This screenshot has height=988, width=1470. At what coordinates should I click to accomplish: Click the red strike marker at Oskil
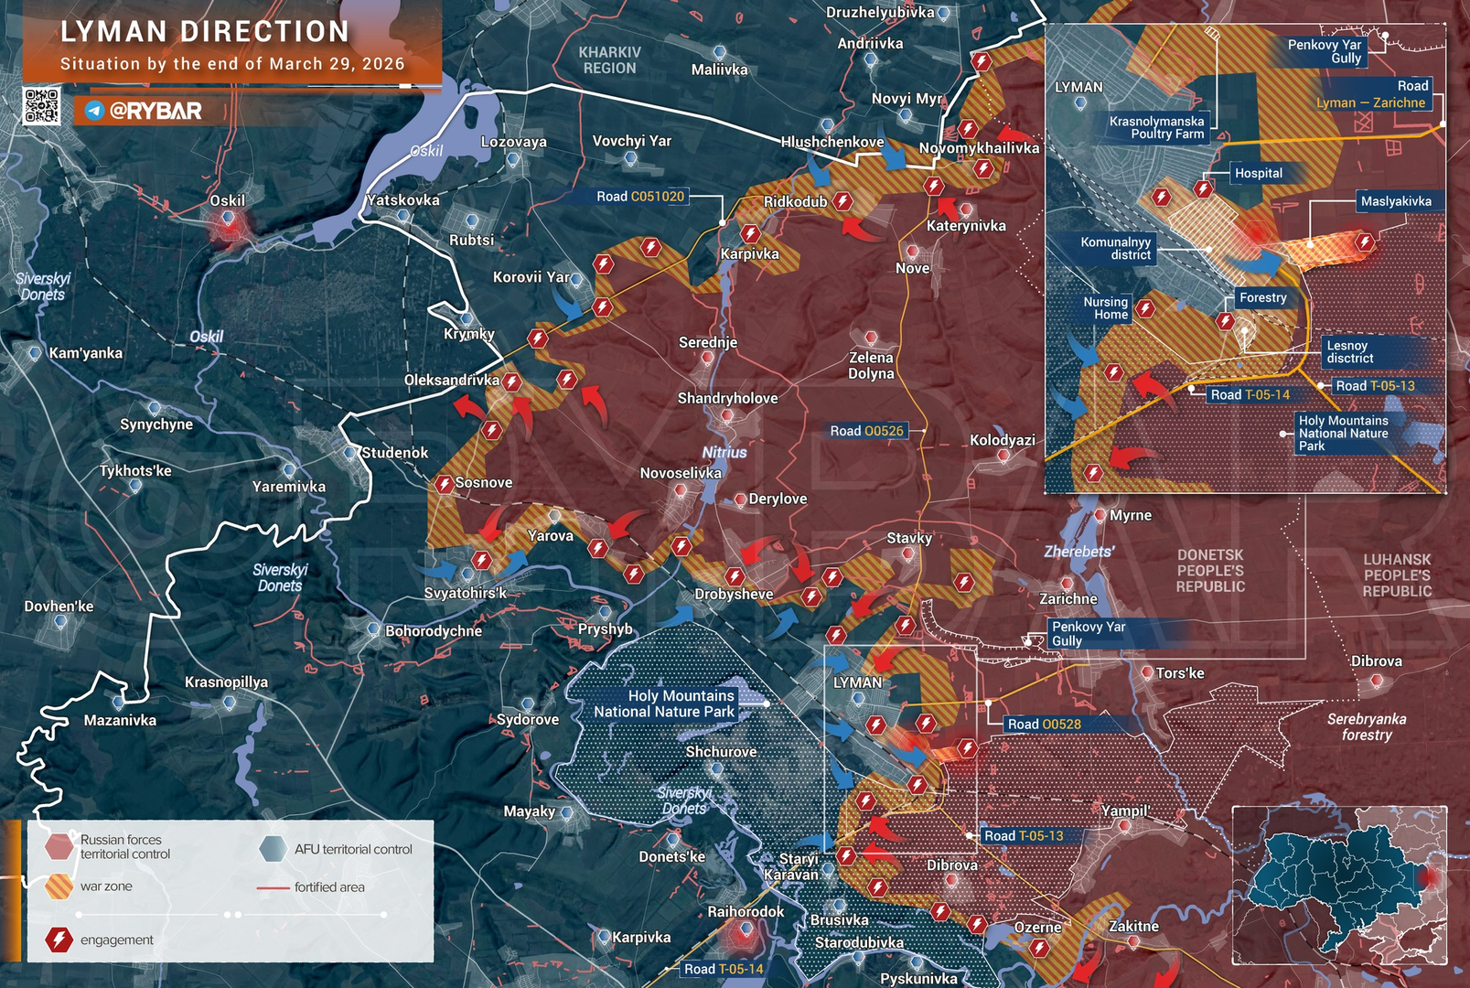[x=228, y=223]
